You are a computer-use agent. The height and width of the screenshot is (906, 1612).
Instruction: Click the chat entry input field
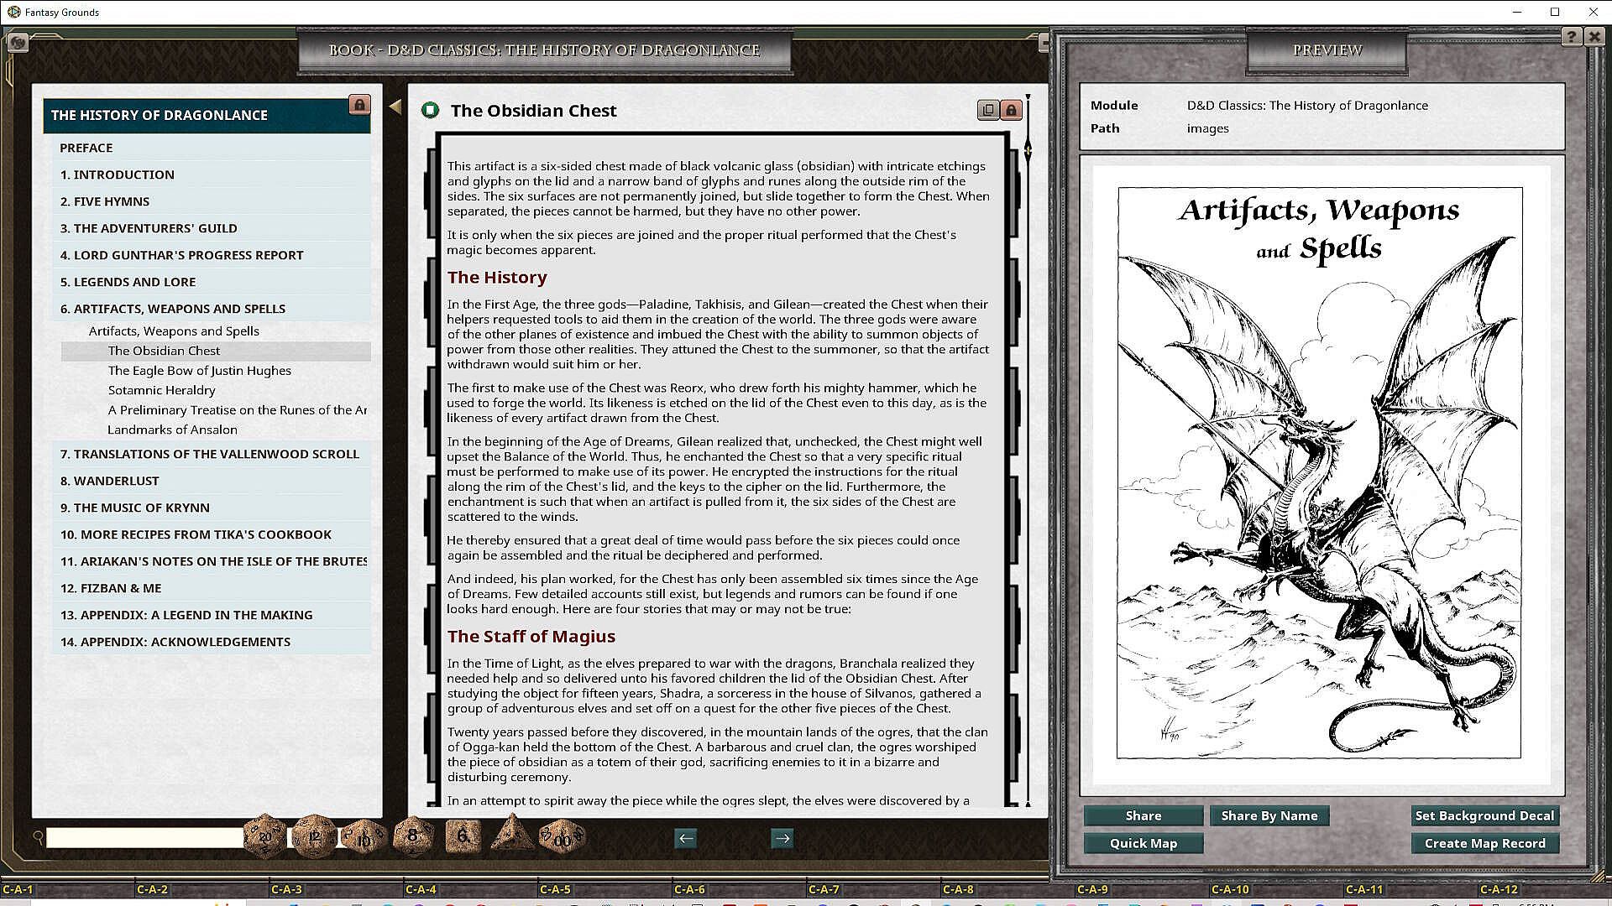click(x=144, y=837)
